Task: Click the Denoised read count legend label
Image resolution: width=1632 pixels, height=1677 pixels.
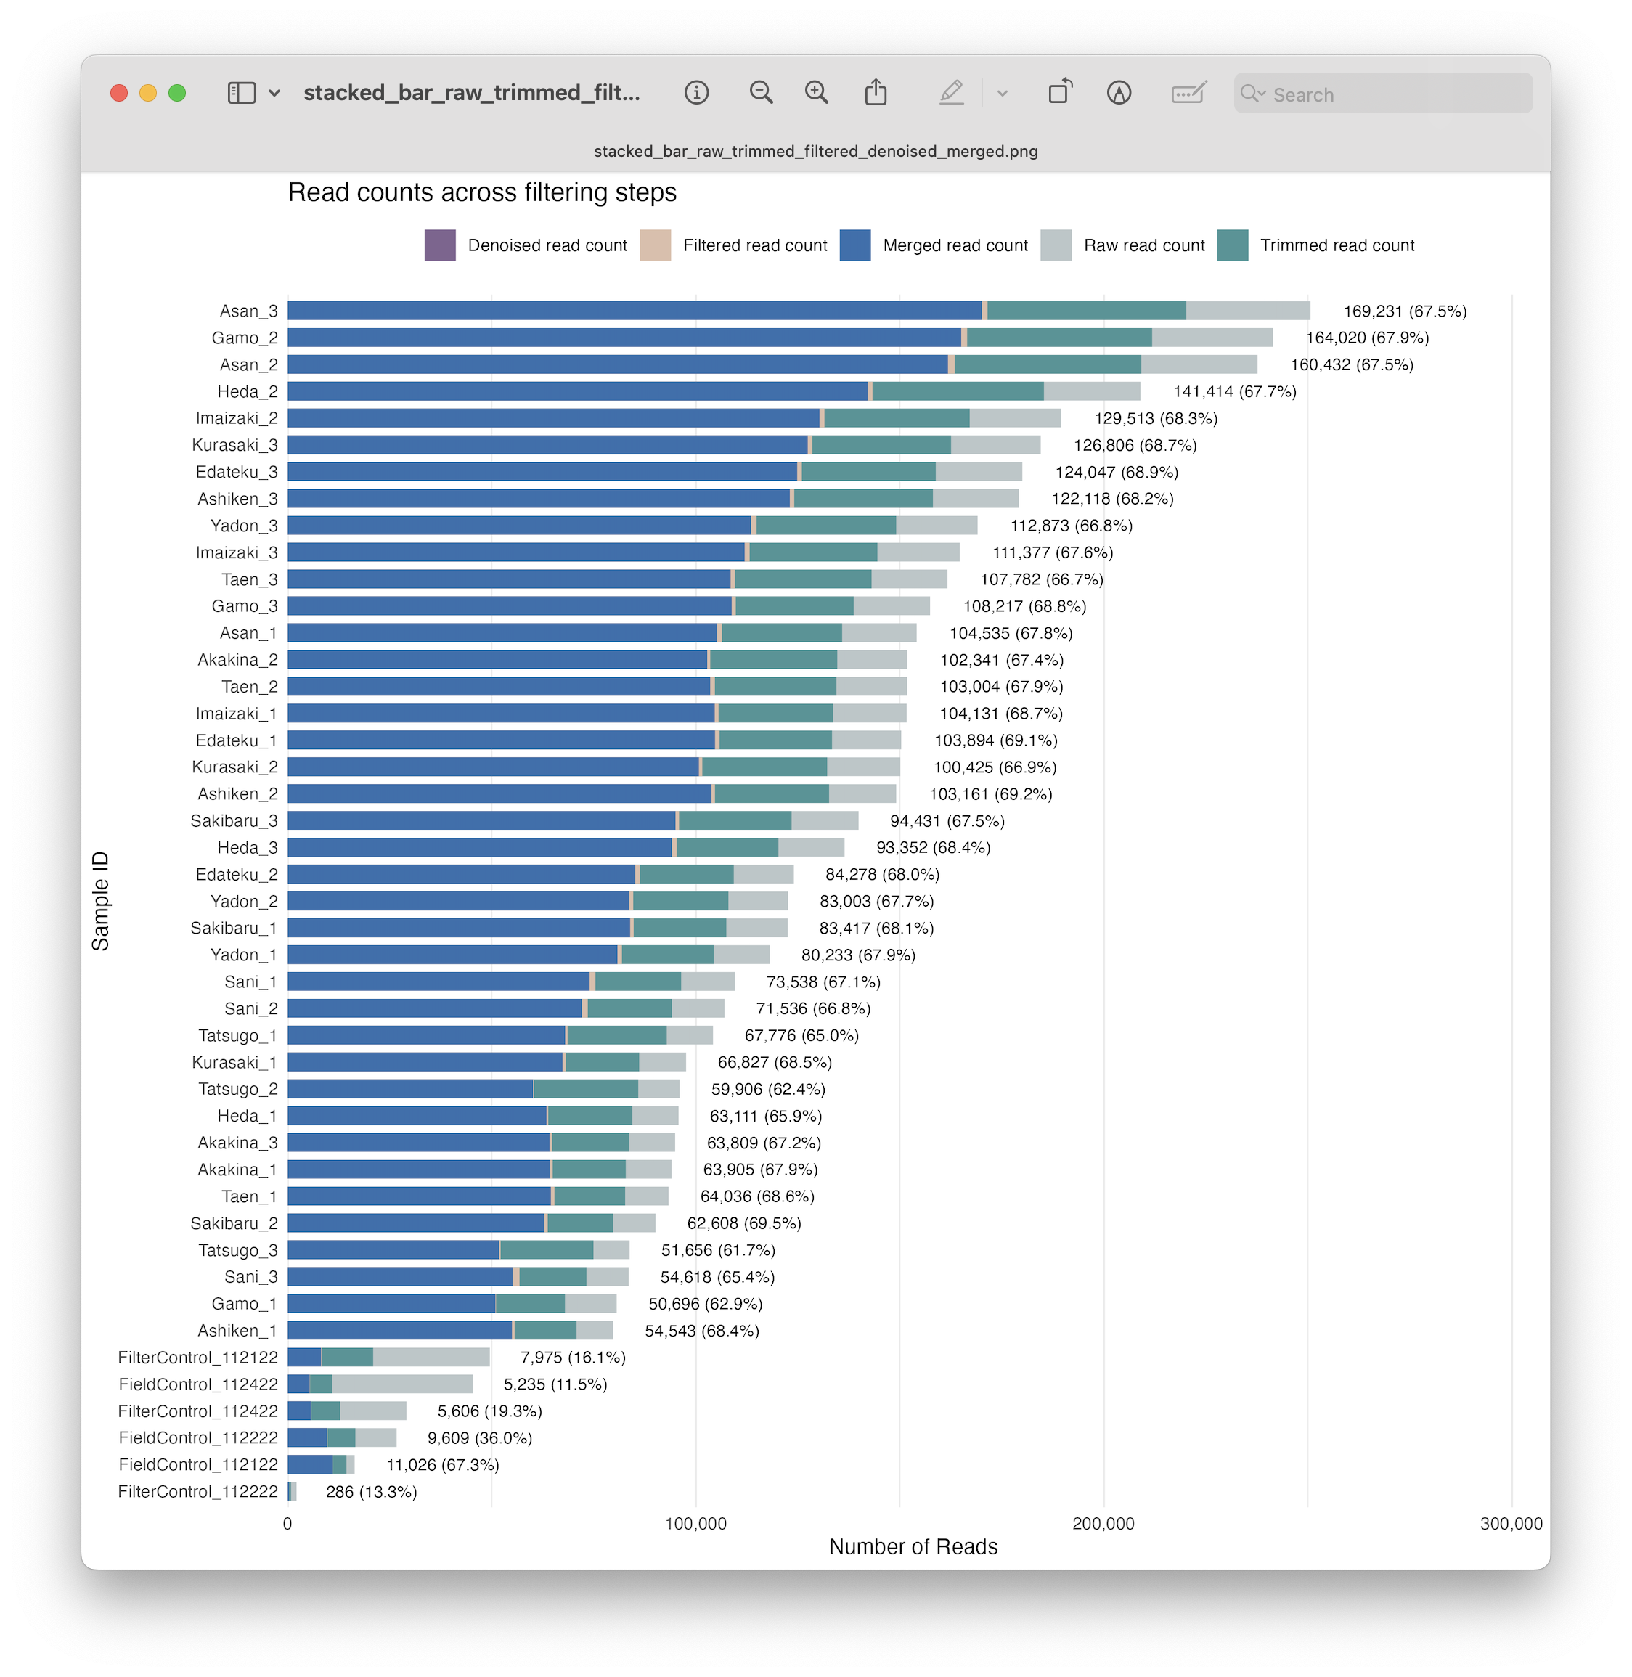Action: coord(547,246)
